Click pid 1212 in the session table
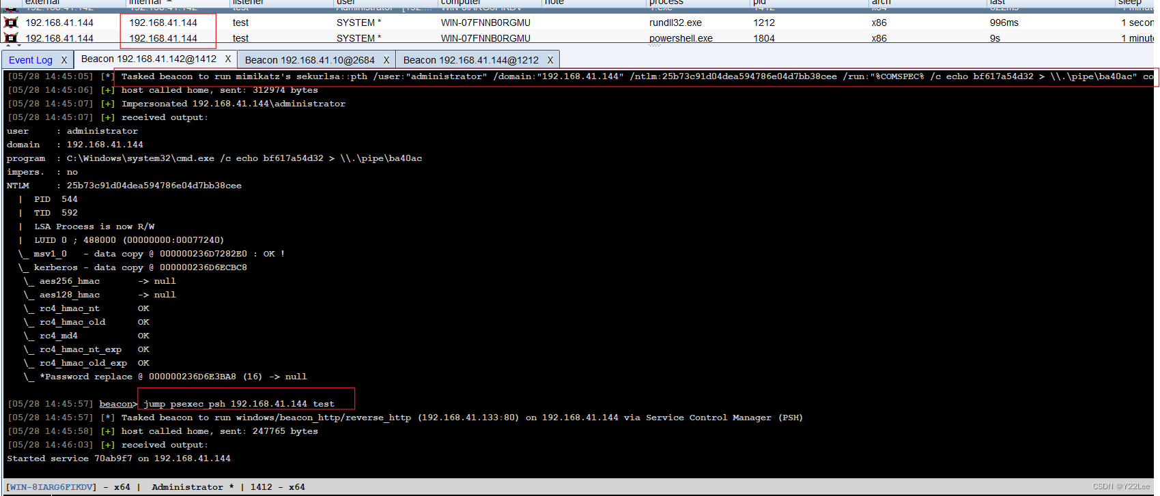 click(x=764, y=23)
